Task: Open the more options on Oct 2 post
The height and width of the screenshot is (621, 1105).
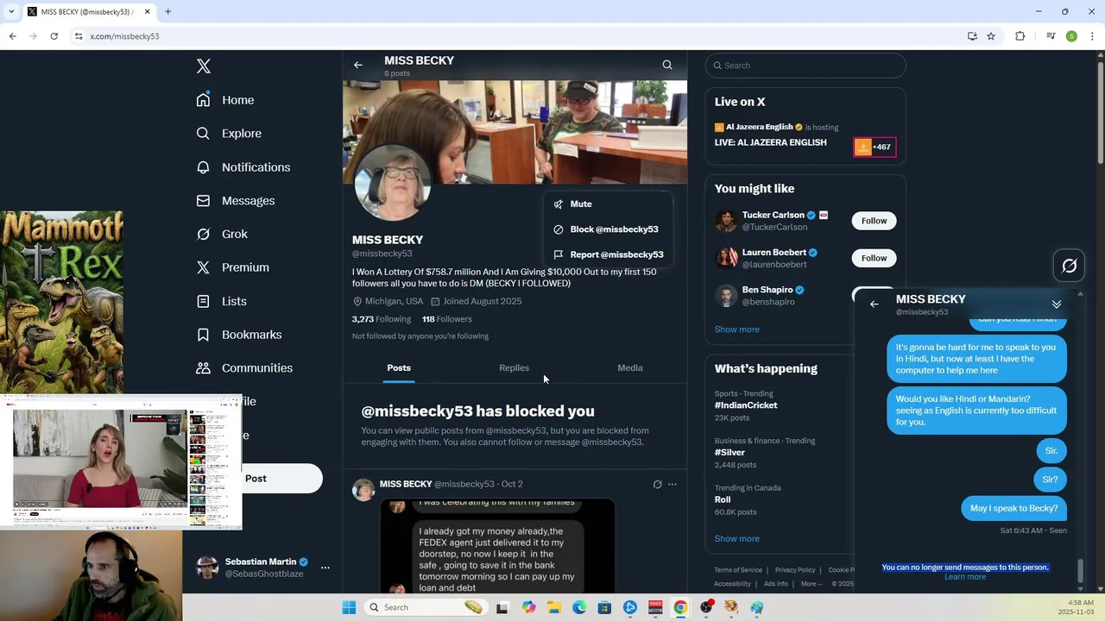Action: coord(672,485)
